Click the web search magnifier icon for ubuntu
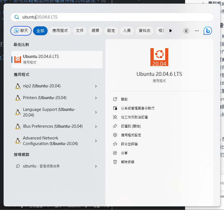 click(18, 166)
